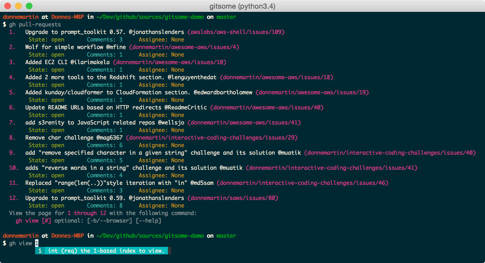Click 'Wolf for simple workflow' title
This screenshot has height=263, width=485.
point(64,47)
